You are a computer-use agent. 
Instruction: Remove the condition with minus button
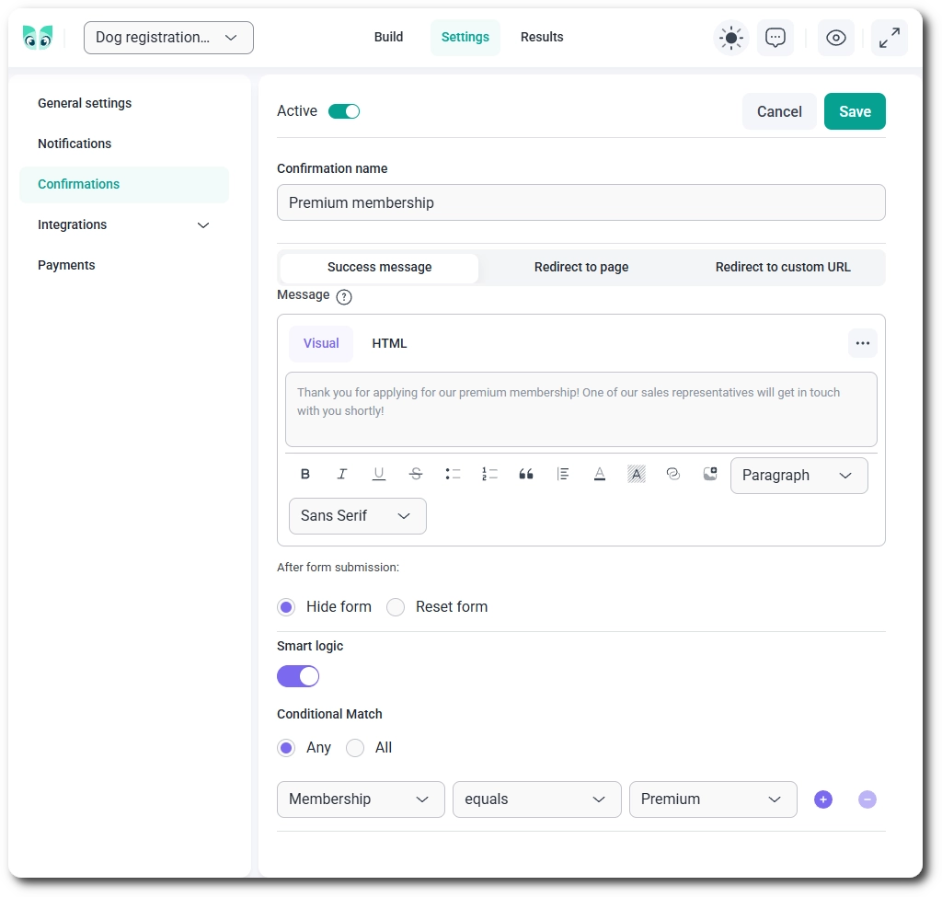click(x=867, y=799)
